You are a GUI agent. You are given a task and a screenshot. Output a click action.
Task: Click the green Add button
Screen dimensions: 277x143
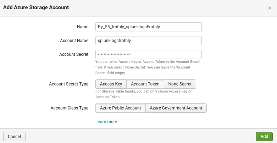coord(264,137)
